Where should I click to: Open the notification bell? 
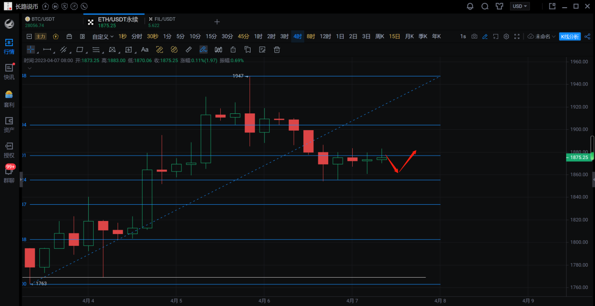[470, 6]
